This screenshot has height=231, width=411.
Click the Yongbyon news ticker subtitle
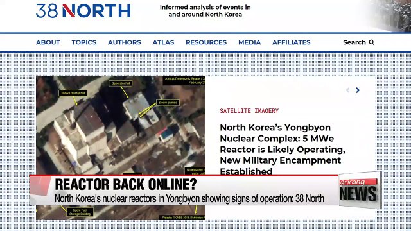point(189,198)
